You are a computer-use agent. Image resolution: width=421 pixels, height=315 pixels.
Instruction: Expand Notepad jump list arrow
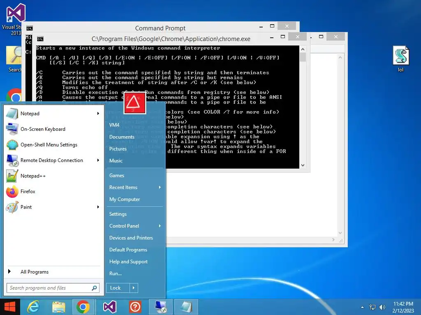98,114
